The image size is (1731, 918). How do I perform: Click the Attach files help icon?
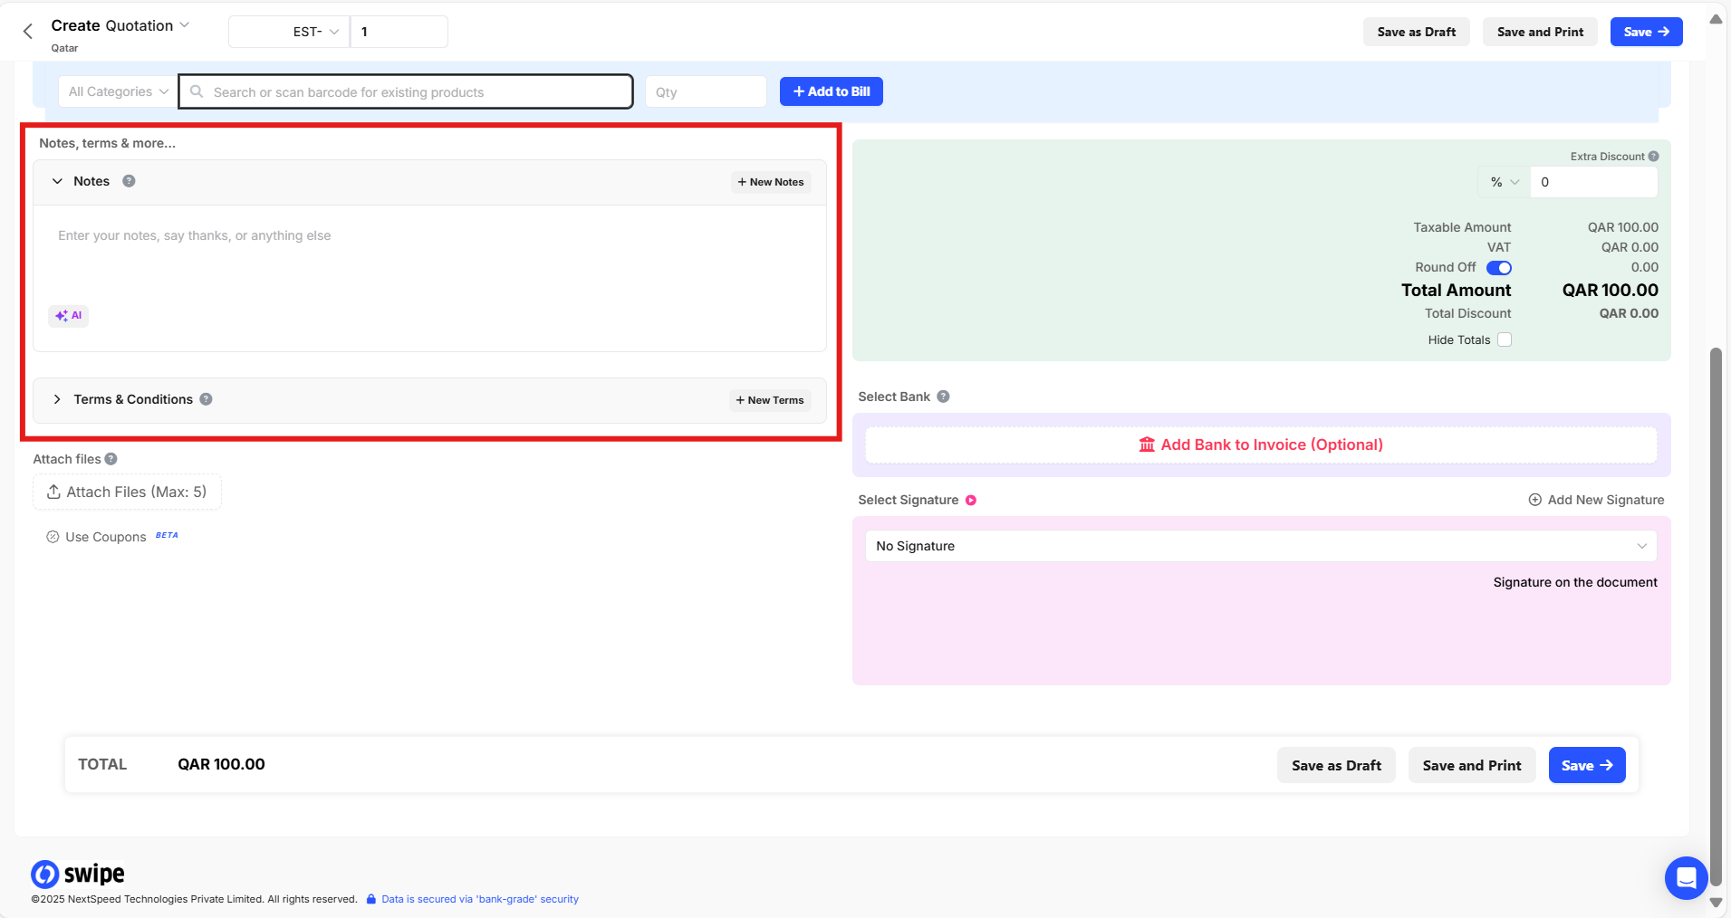click(x=111, y=459)
